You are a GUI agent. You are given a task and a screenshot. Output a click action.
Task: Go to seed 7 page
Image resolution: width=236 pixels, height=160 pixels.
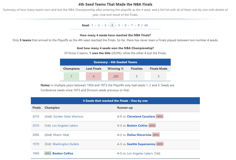(x=132, y=25)
